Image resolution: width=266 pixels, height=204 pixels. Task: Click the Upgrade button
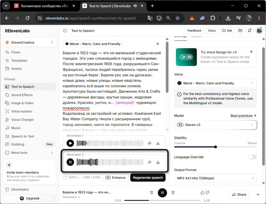[x=29, y=198]
